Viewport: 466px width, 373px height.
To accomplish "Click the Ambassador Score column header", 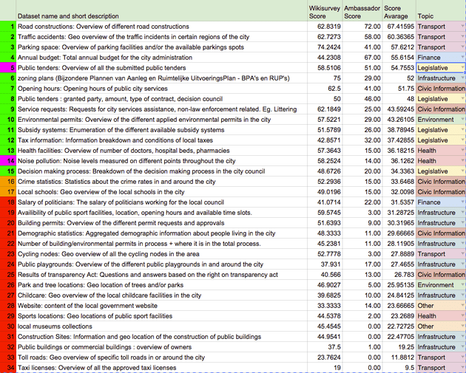I will [x=362, y=10].
